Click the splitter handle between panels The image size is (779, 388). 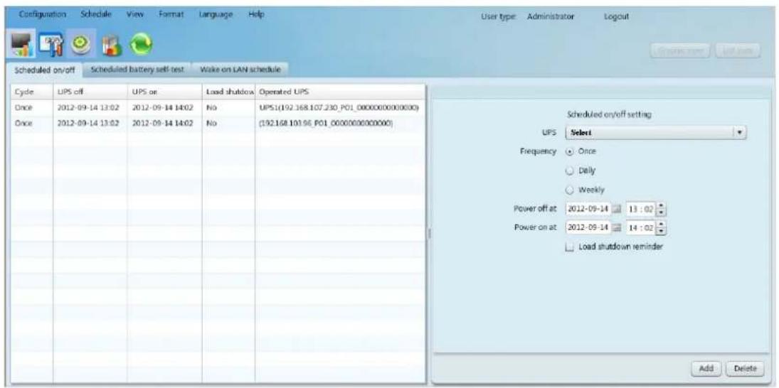[x=429, y=233]
